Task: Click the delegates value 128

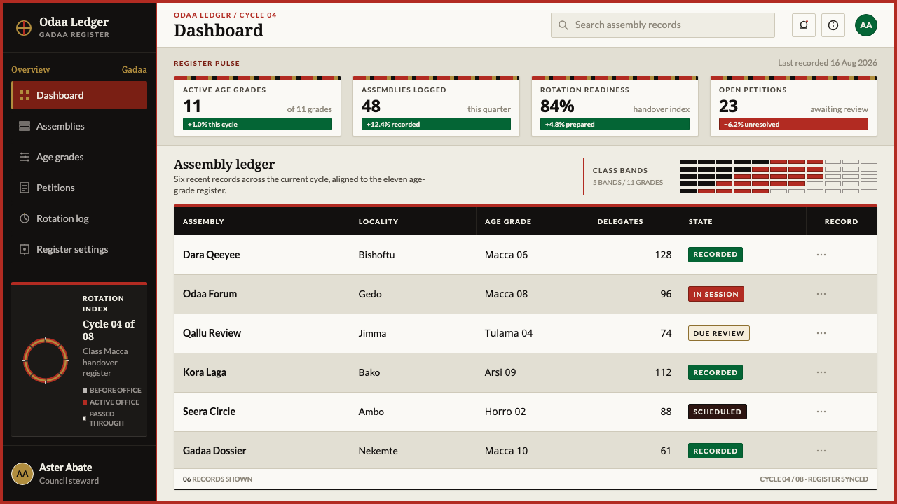Action: click(663, 255)
